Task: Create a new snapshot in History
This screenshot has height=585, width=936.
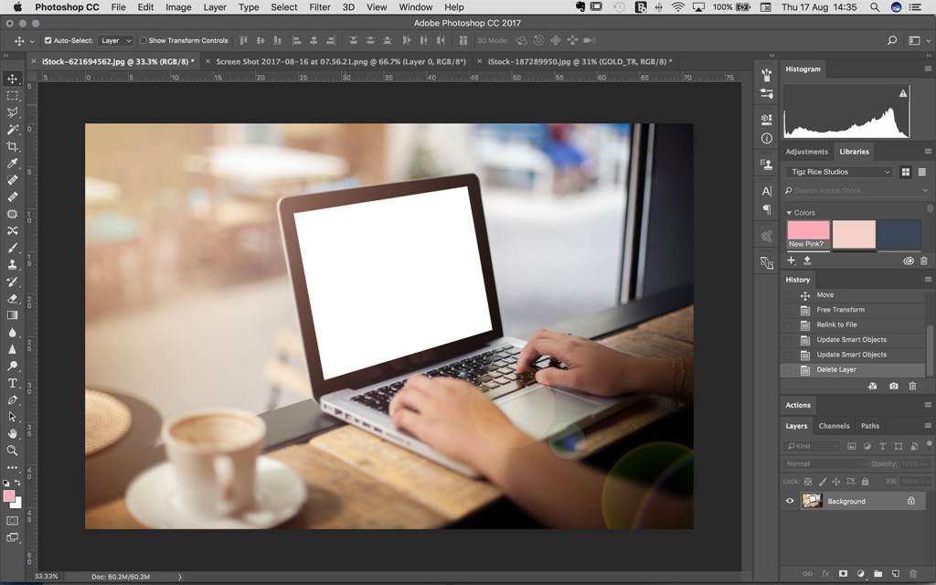Action: [894, 386]
